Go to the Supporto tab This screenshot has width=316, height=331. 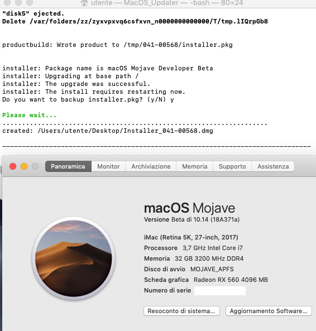click(x=232, y=166)
